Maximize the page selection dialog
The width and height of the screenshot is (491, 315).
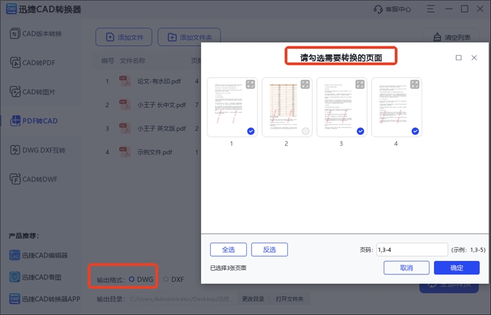458,58
